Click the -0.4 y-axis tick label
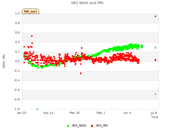The height and width of the screenshot is (131, 175). 17,80
